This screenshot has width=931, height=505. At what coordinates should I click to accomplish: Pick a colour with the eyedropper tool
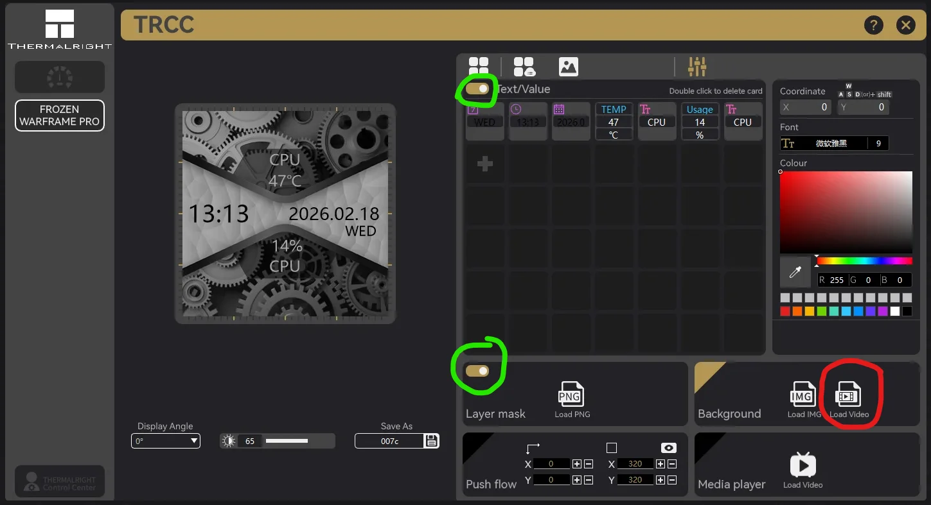[x=795, y=273]
